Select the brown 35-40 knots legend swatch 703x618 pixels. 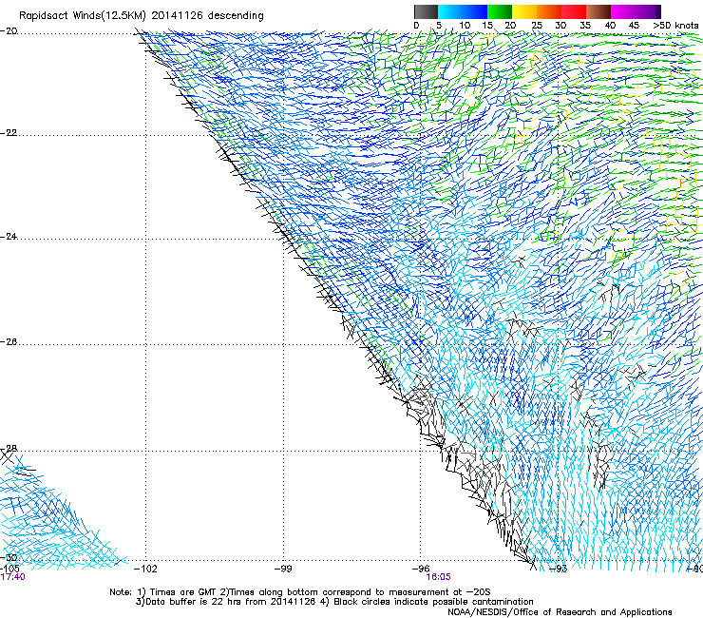point(598,11)
